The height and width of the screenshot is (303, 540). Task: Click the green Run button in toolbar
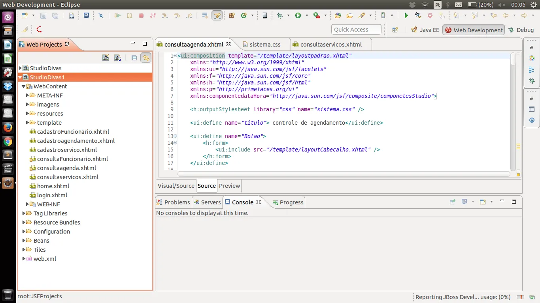click(298, 15)
